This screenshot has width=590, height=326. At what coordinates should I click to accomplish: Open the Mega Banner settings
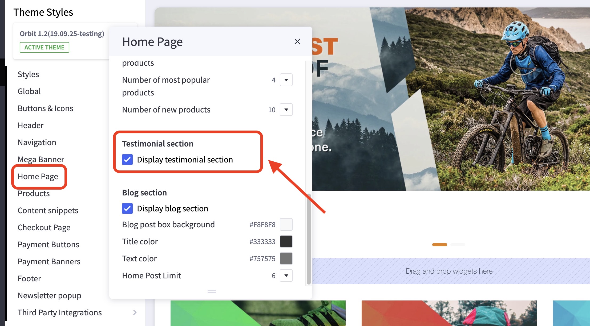(x=41, y=159)
